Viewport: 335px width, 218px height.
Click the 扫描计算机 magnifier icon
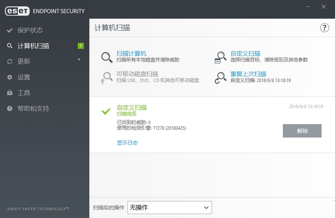click(107, 57)
